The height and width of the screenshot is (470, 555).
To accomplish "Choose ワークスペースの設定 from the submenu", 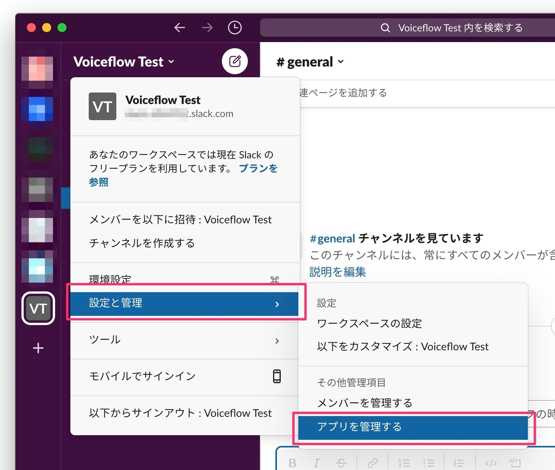I will point(370,324).
